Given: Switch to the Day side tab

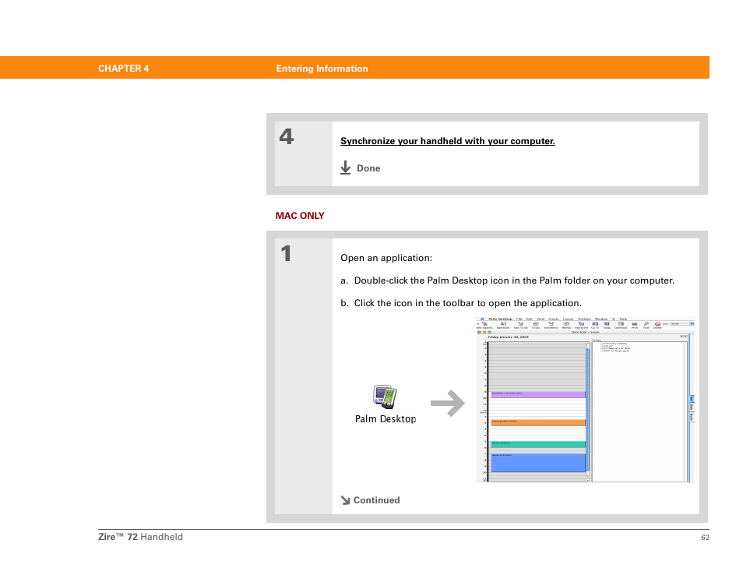Looking at the screenshot, I should pos(692,399).
